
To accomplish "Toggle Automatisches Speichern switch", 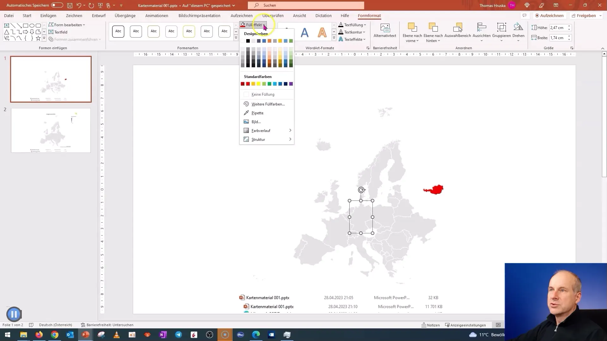I will 57,5.
